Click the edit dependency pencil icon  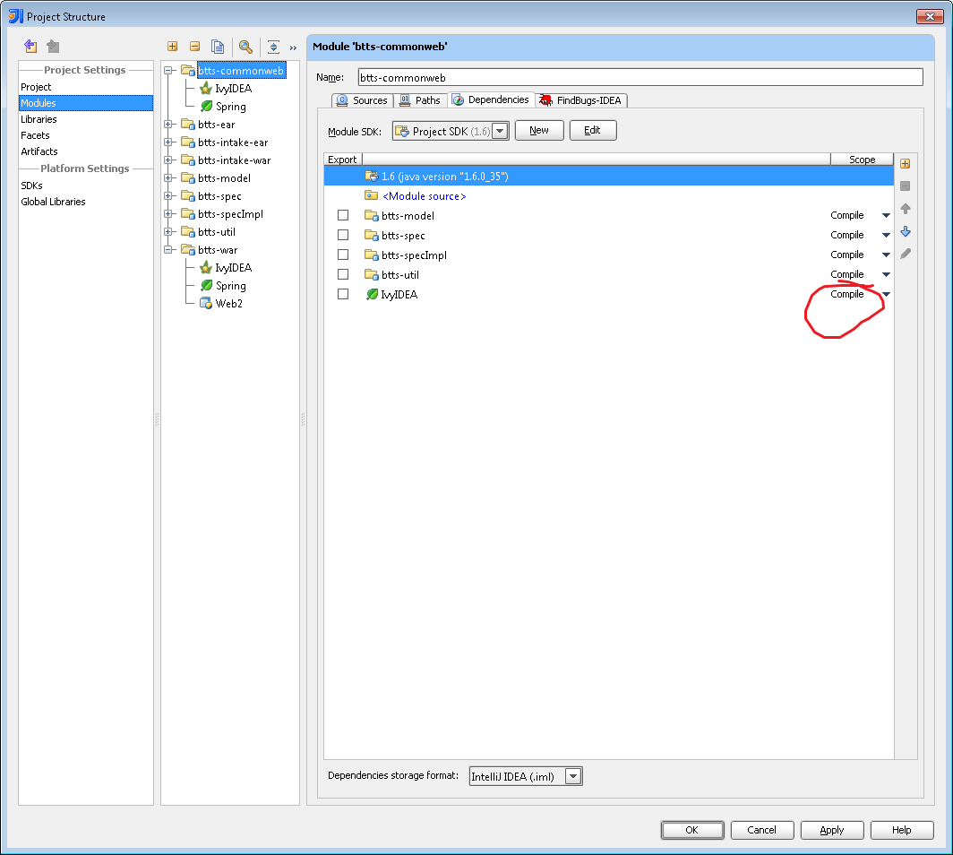pyautogui.click(x=905, y=254)
